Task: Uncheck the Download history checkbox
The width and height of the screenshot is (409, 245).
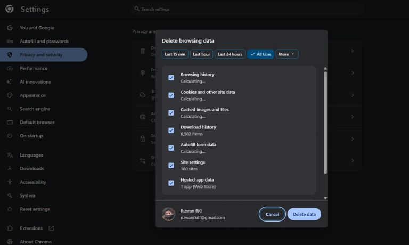Action: 171,130
